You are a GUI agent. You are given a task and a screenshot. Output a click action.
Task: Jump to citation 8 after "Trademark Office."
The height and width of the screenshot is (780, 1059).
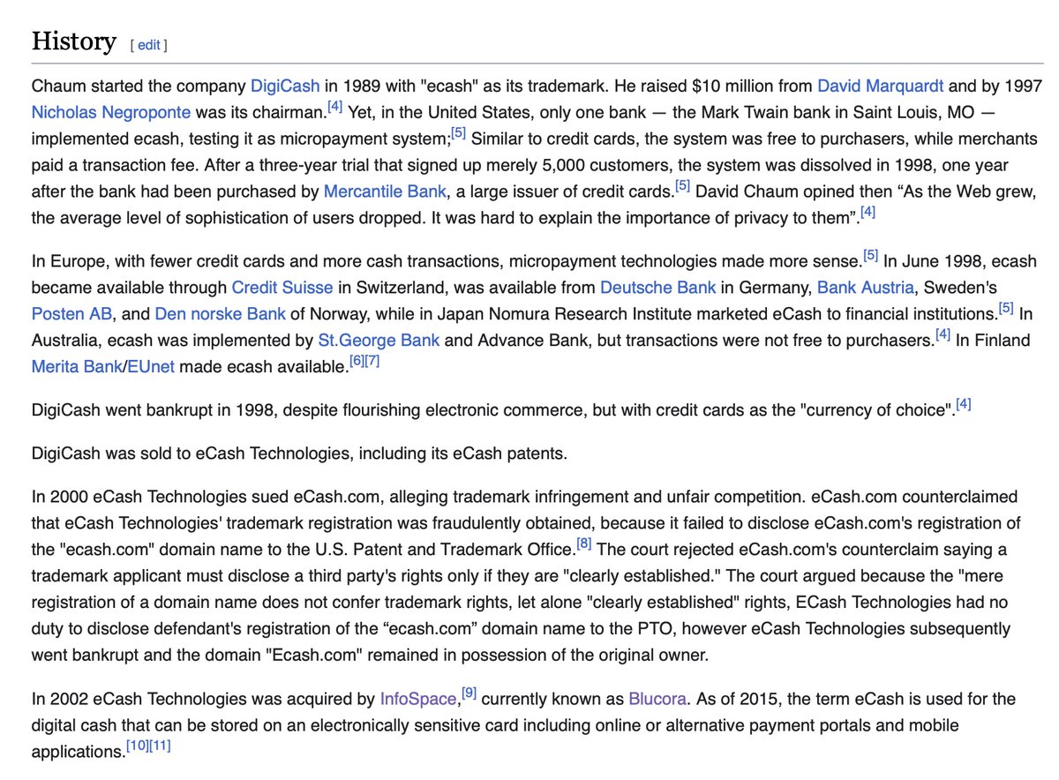coord(584,544)
